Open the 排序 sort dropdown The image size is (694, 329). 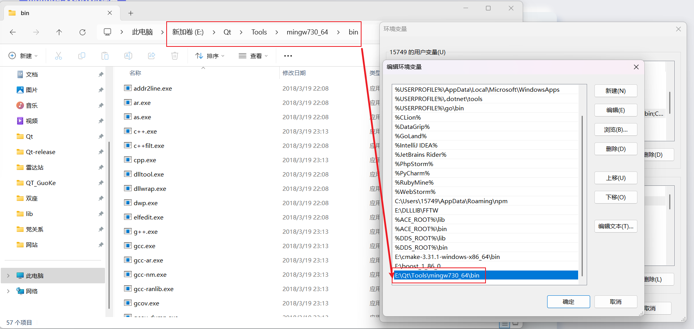coord(210,56)
